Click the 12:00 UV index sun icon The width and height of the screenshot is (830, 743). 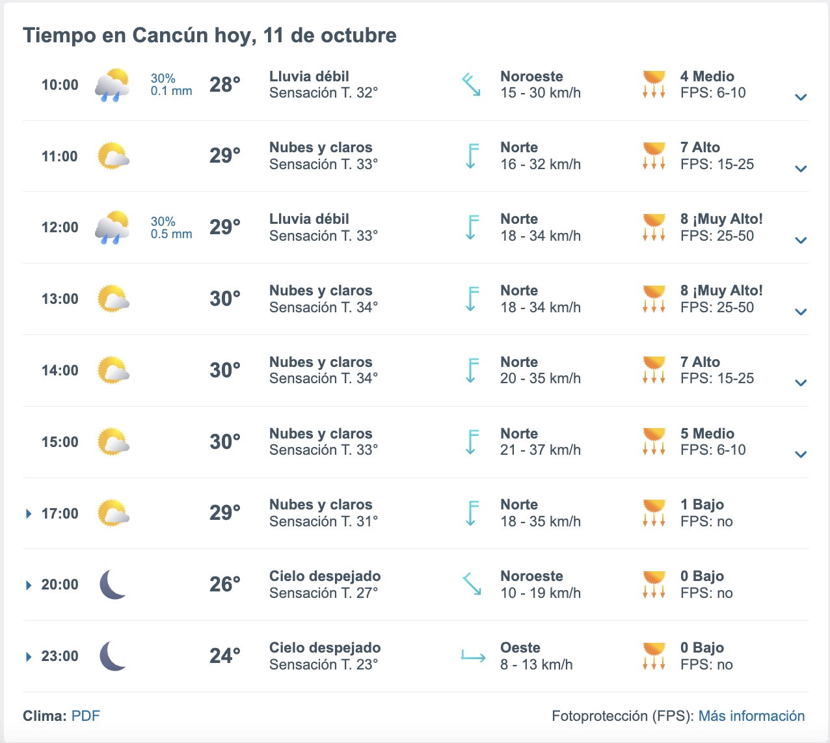pyautogui.click(x=654, y=228)
